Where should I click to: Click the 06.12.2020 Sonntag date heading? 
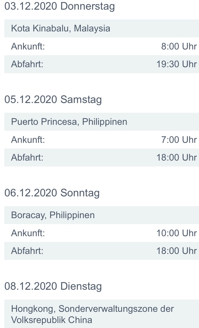(52, 193)
